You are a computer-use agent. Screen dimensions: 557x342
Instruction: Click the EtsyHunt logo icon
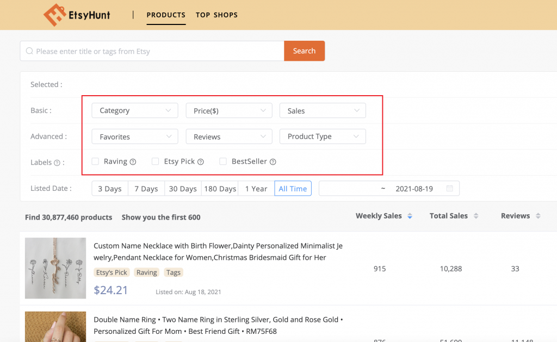pyautogui.click(x=54, y=15)
